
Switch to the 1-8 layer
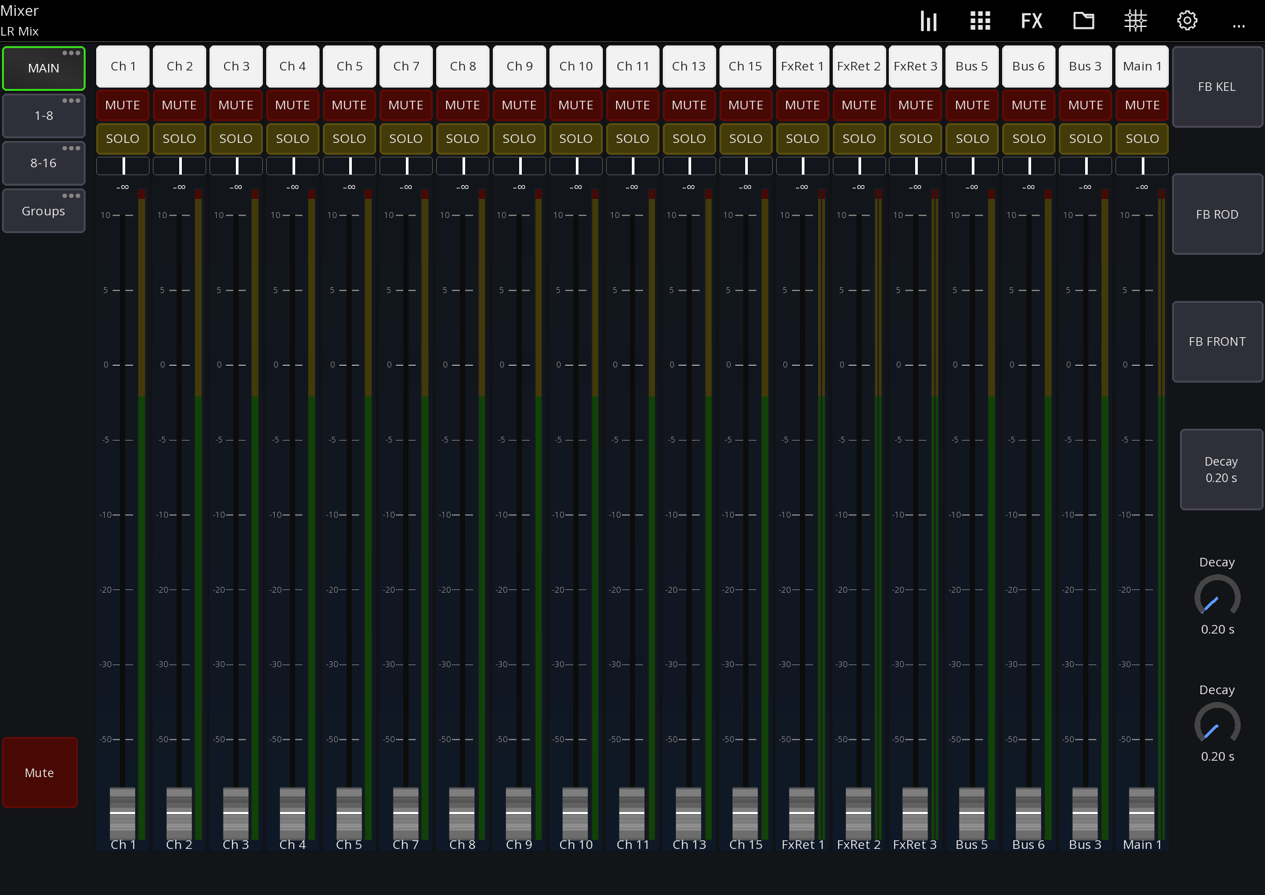point(43,116)
